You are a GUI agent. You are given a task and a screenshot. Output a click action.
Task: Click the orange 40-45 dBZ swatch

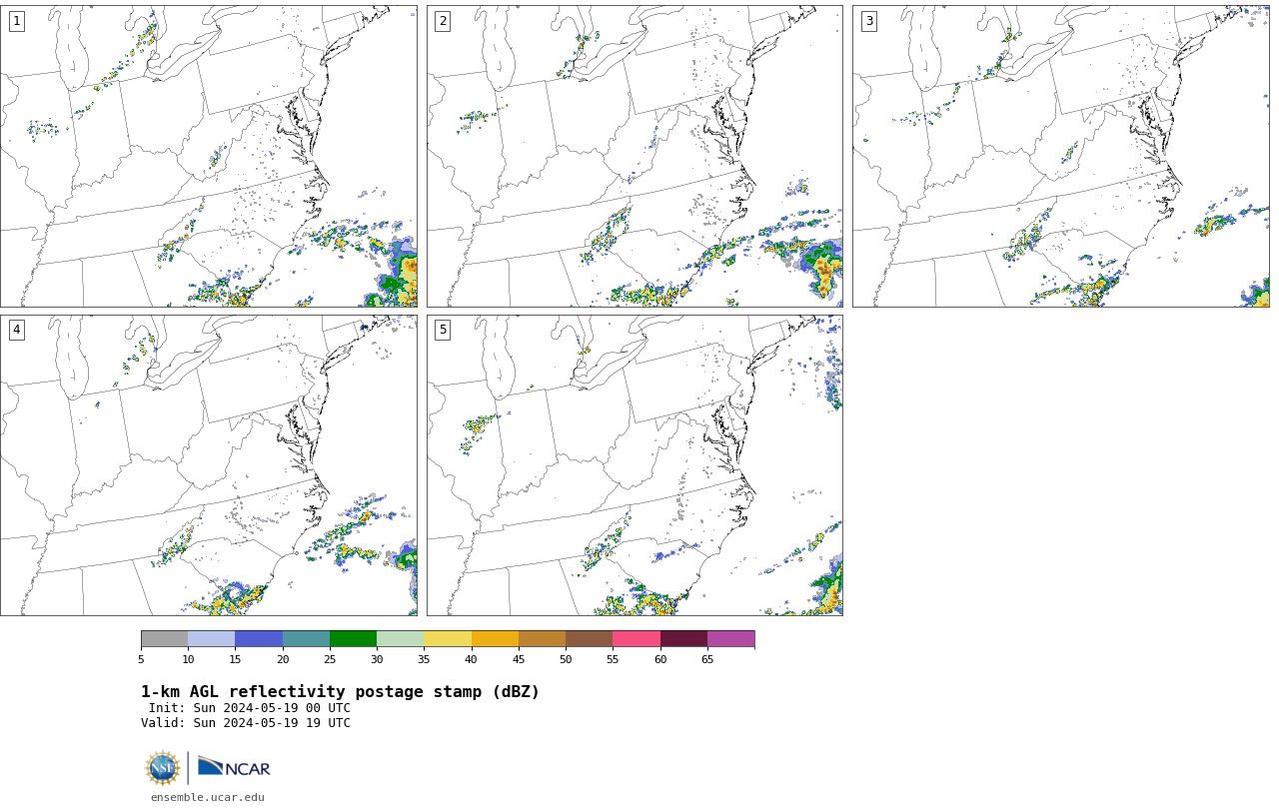click(495, 639)
